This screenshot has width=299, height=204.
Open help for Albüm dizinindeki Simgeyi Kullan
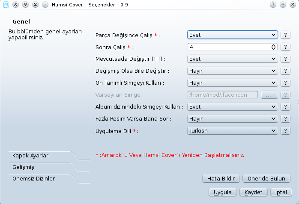pyautogui.click(x=285, y=107)
